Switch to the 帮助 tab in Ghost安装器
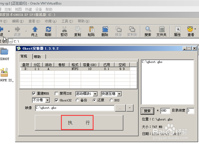The height and width of the screenshot is (145, 199). pyautogui.click(x=39, y=57)
